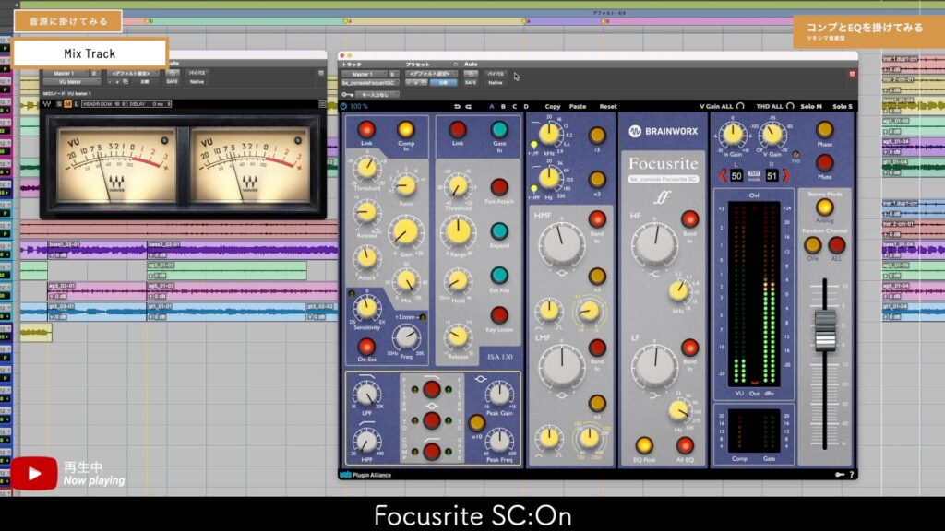Click the key icon beside the help question mark

(840, 475)
